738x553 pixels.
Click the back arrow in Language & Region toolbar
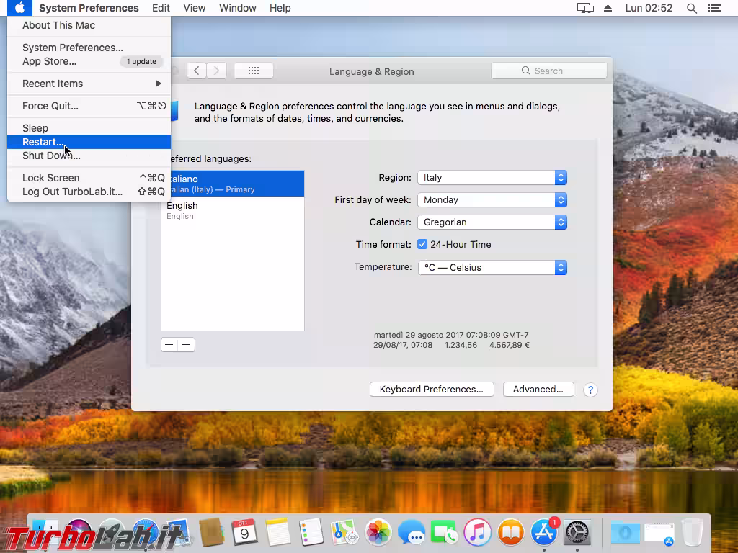[195, 70]
